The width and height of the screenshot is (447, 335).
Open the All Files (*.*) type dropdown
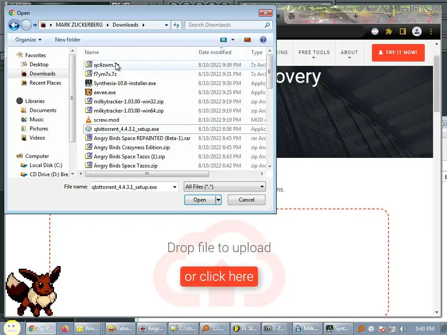(x=225, y=187)
